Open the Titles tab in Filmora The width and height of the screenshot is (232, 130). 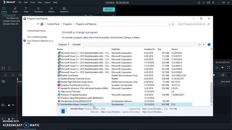click(x=26, y=10)
